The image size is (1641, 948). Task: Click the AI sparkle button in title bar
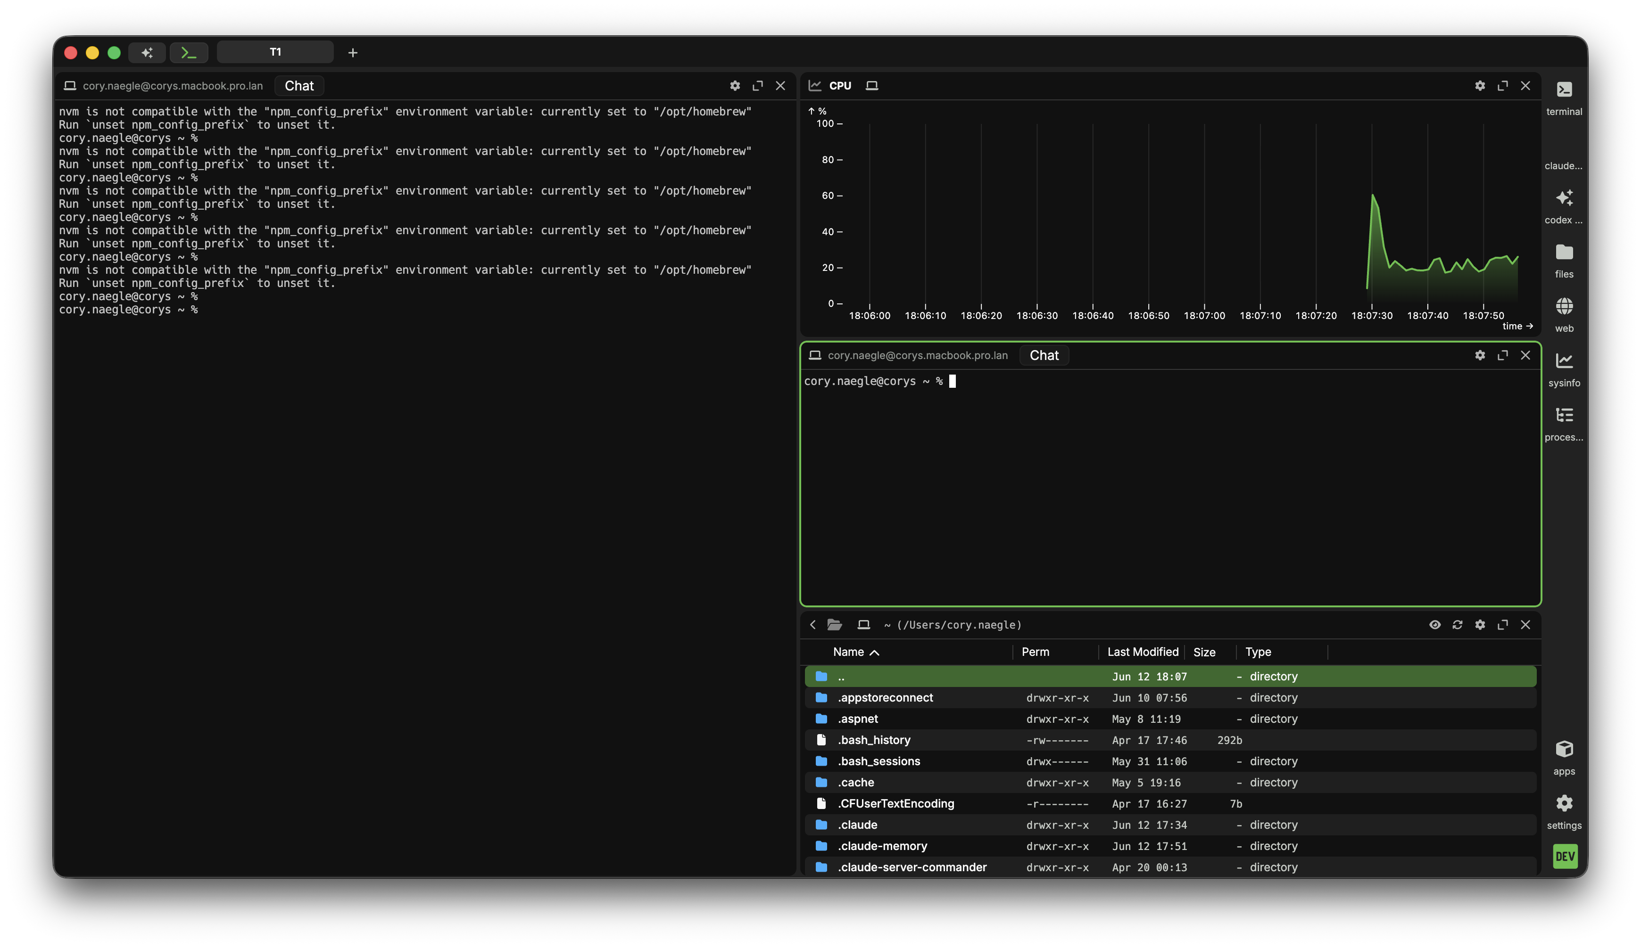coord(147,53)
